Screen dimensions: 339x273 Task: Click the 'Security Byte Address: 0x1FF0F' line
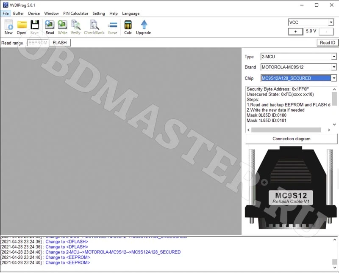[x=278, y=89]
